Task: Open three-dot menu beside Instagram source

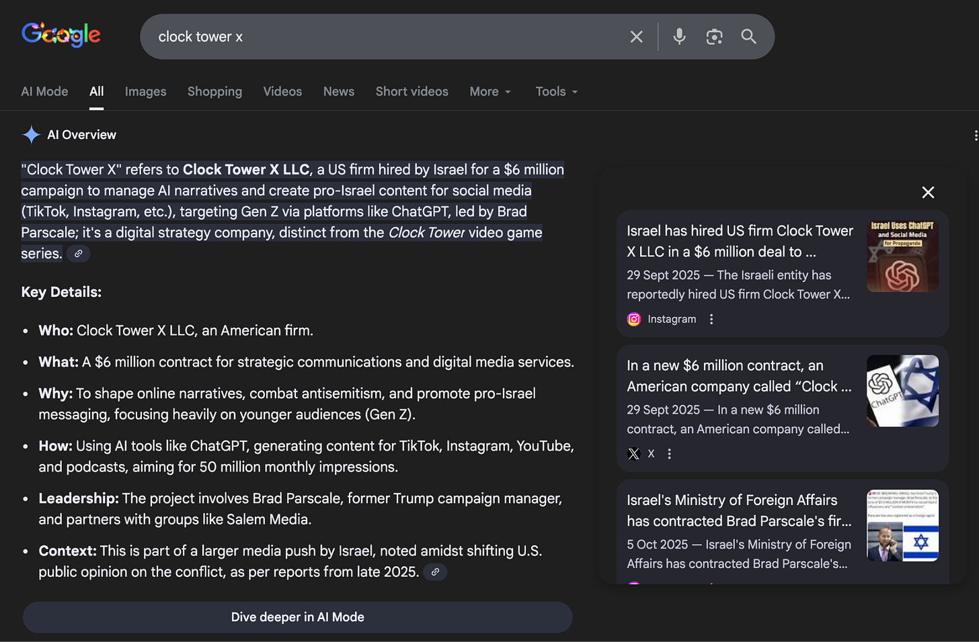Action: click(x=711, y=320)
